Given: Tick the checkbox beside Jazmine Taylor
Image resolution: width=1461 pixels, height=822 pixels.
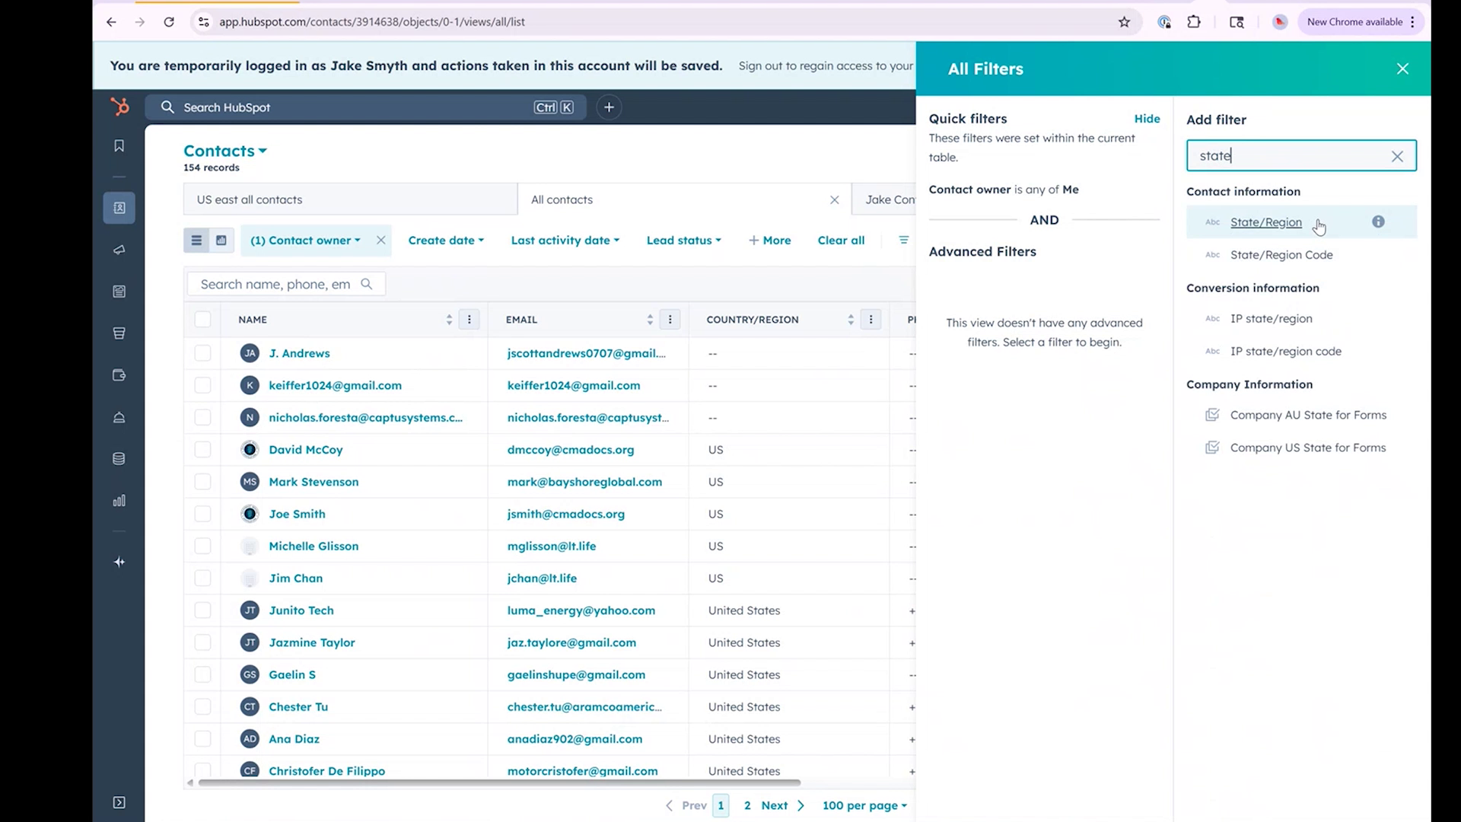Looking at the screenshot, I should tap(202, 642).
